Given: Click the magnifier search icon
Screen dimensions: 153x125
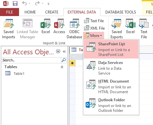Looking at the screenshot, I should pos(64,60).
